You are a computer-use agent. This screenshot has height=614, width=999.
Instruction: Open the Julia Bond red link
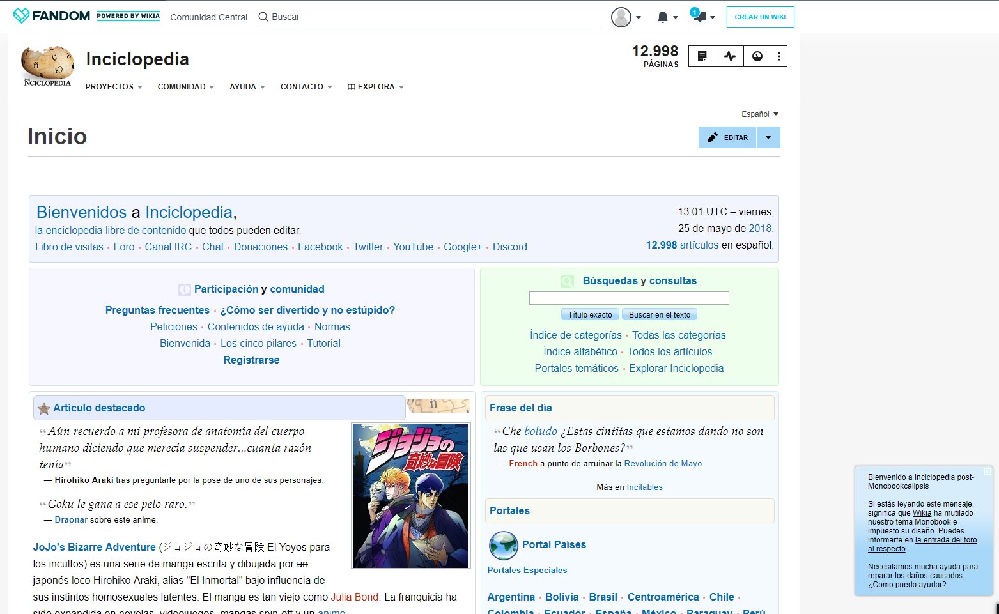tap(355, 597)
